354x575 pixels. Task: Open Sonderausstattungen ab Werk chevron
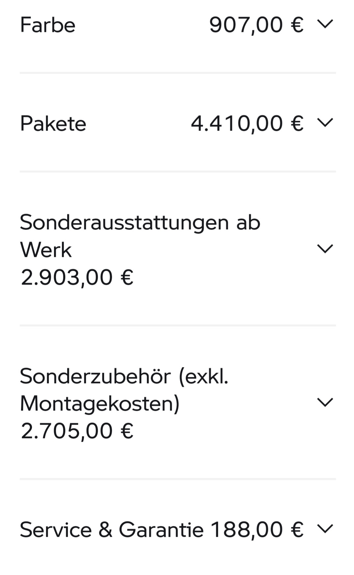(325, 249)
